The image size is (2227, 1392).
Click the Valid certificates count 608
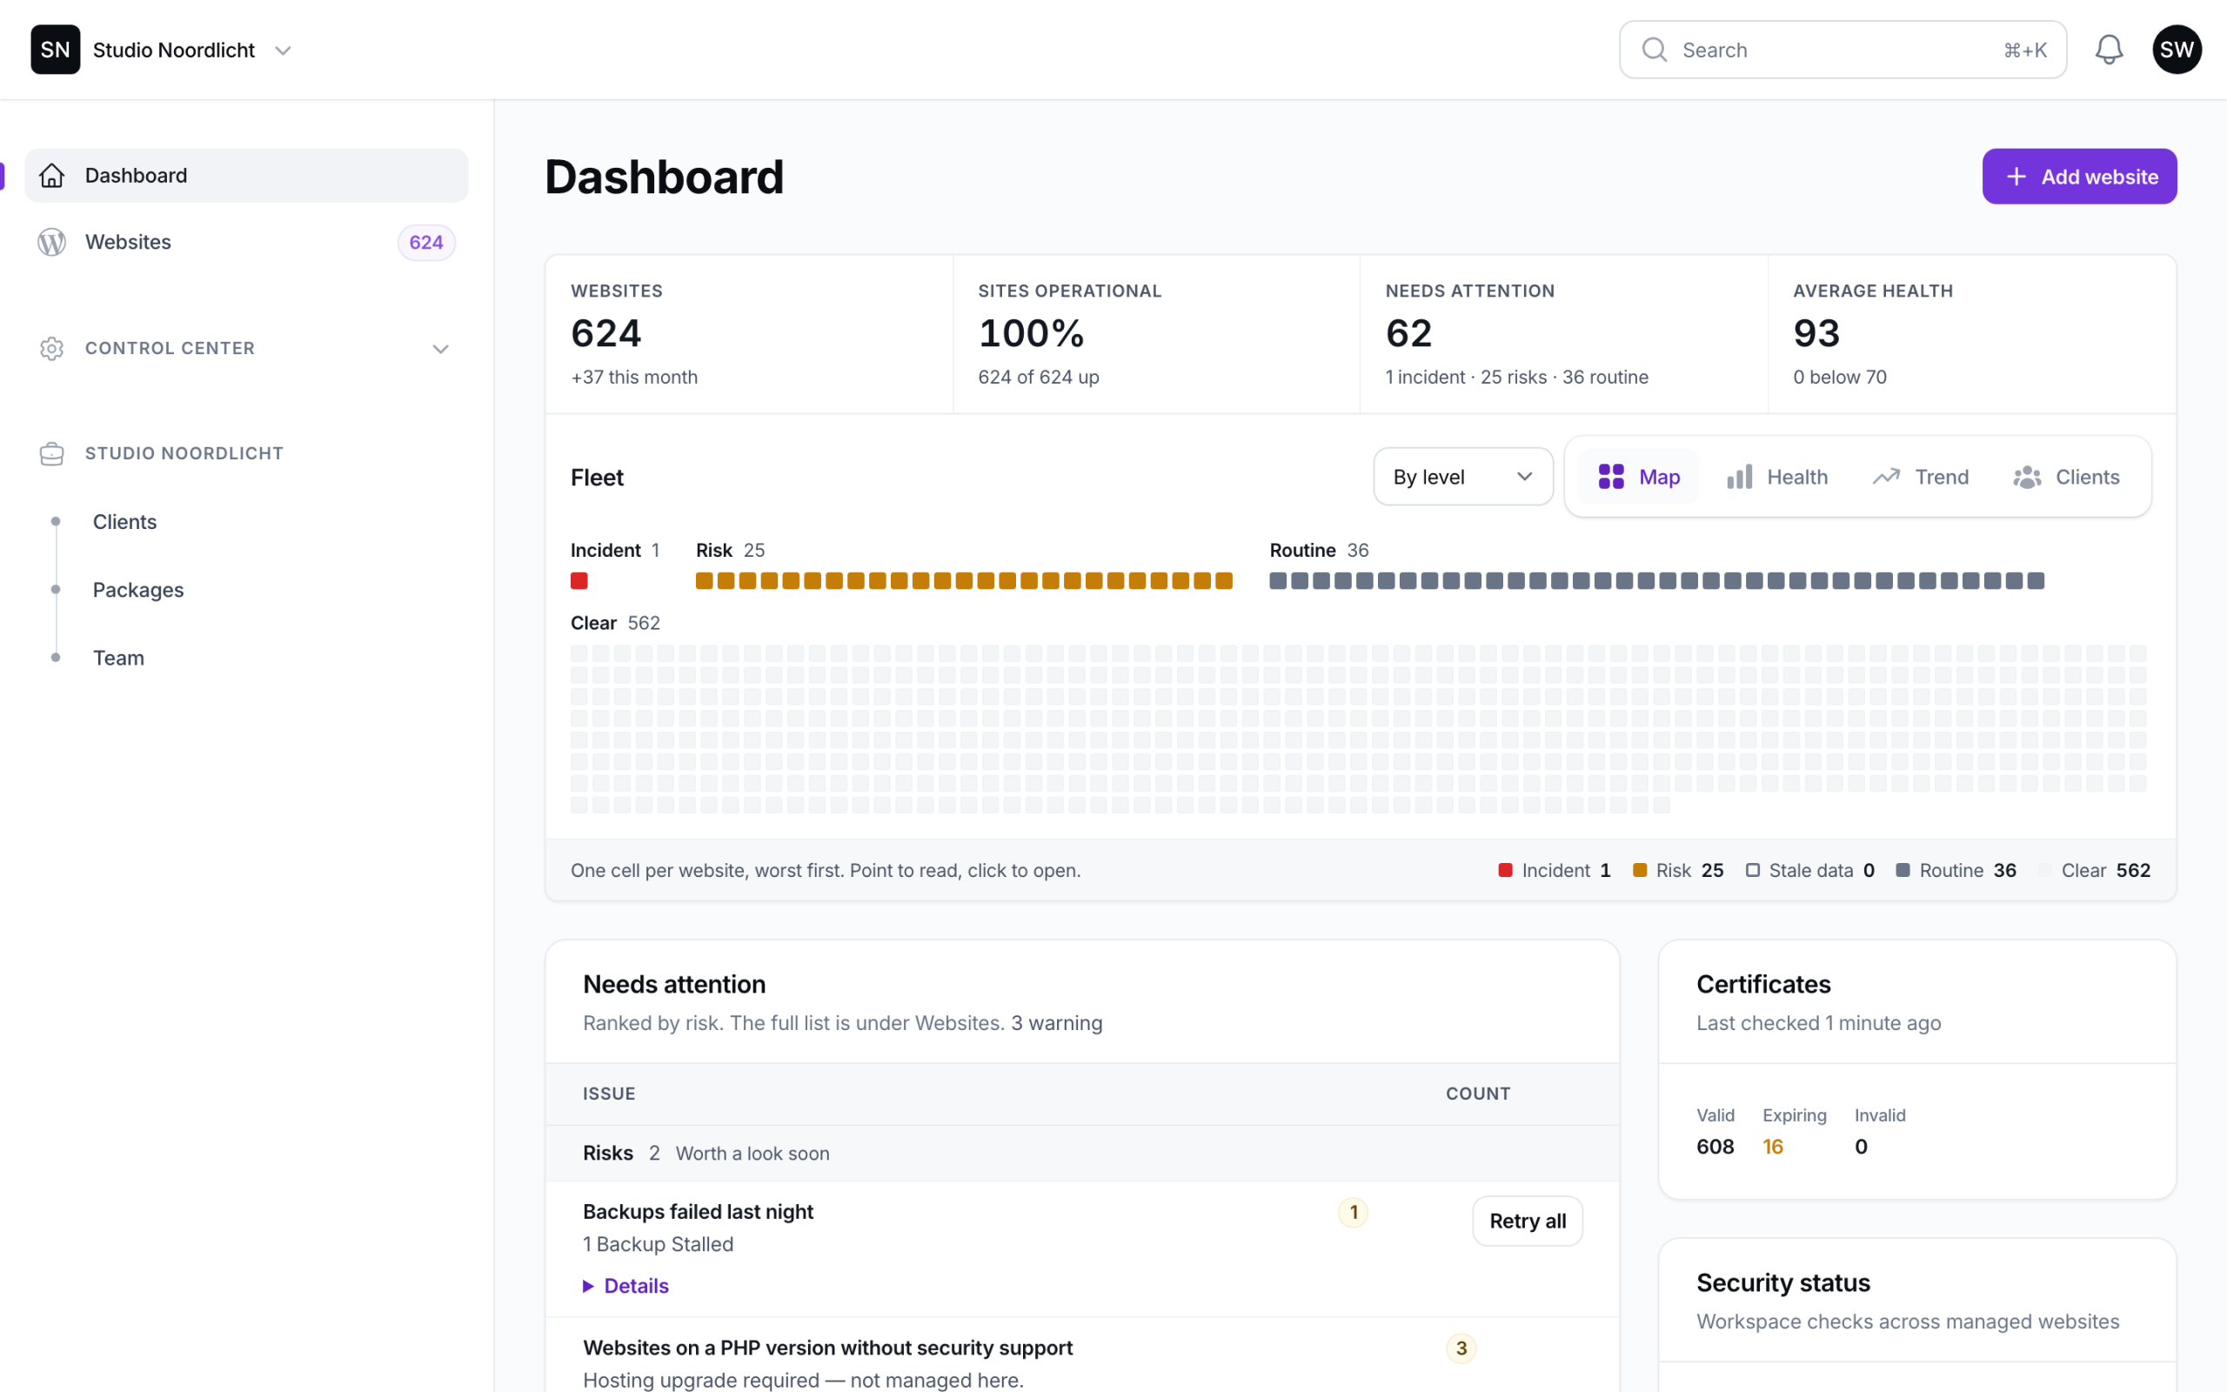(x=1715, y=1148)
